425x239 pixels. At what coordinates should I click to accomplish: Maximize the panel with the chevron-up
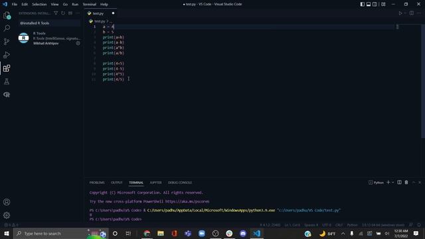pos(414,183)
